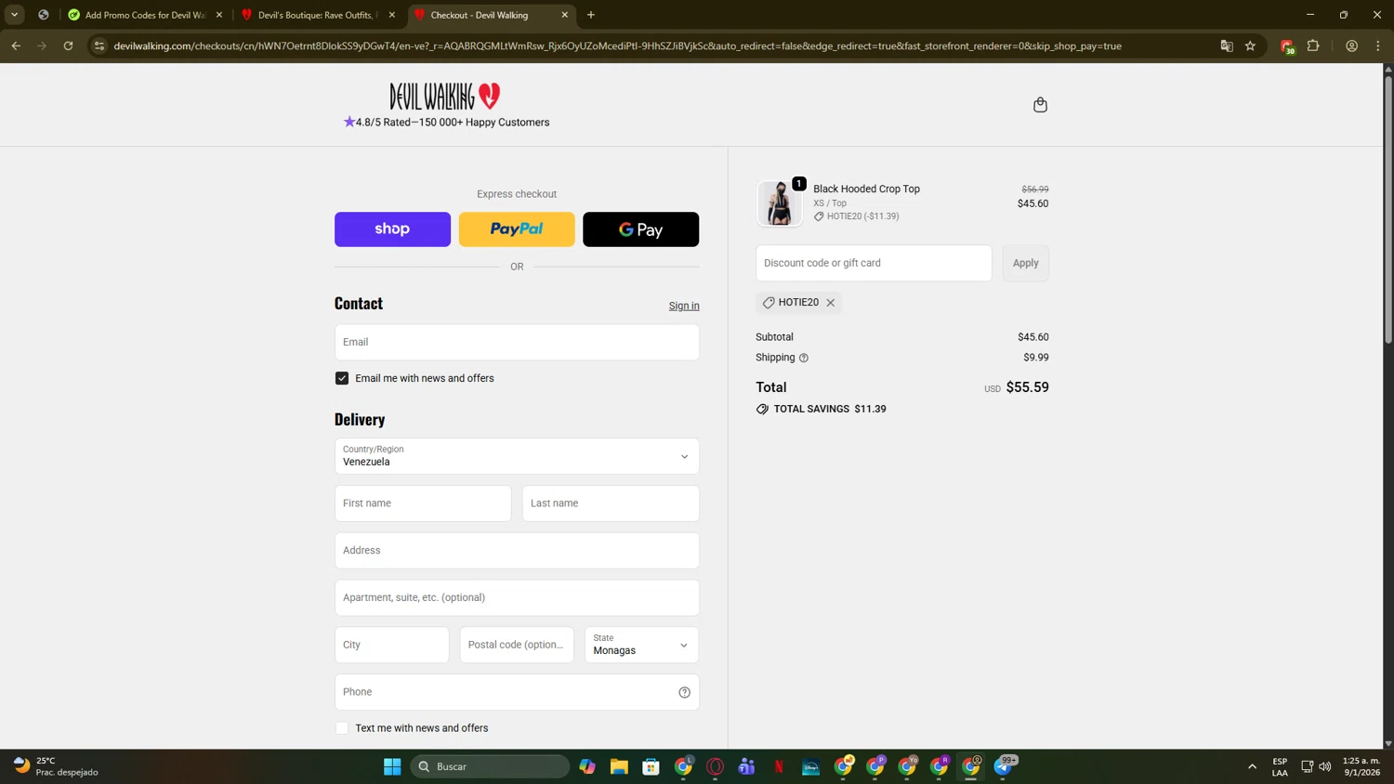
Task: Open Opera browser from the taskbar
Action: pos(715,766)
